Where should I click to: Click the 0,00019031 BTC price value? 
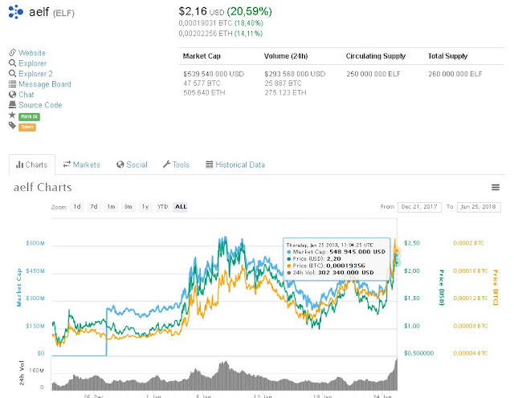pyautogui.click(x=206, y=23)
